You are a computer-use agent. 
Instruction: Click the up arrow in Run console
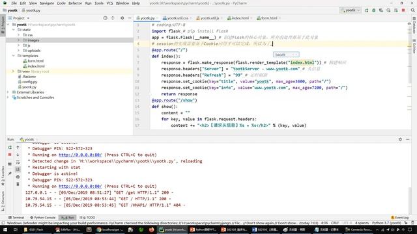click(18, 148)
